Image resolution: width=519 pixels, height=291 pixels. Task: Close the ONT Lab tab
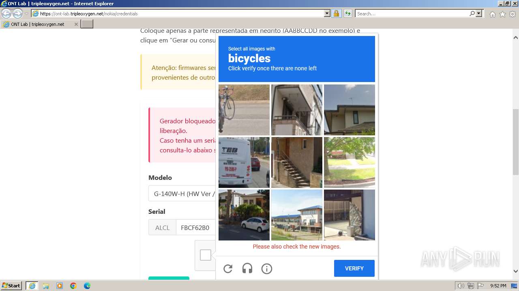(76, 24)
